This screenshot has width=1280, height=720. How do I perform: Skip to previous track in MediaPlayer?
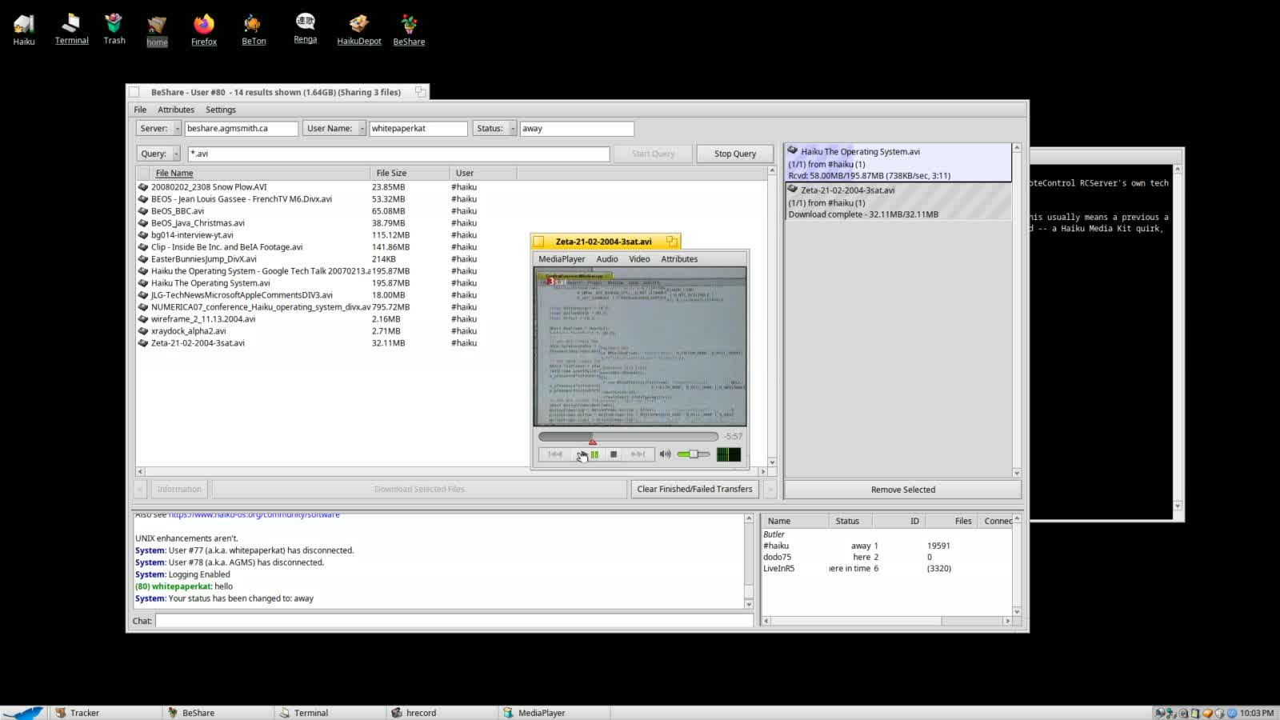(555, 454)
